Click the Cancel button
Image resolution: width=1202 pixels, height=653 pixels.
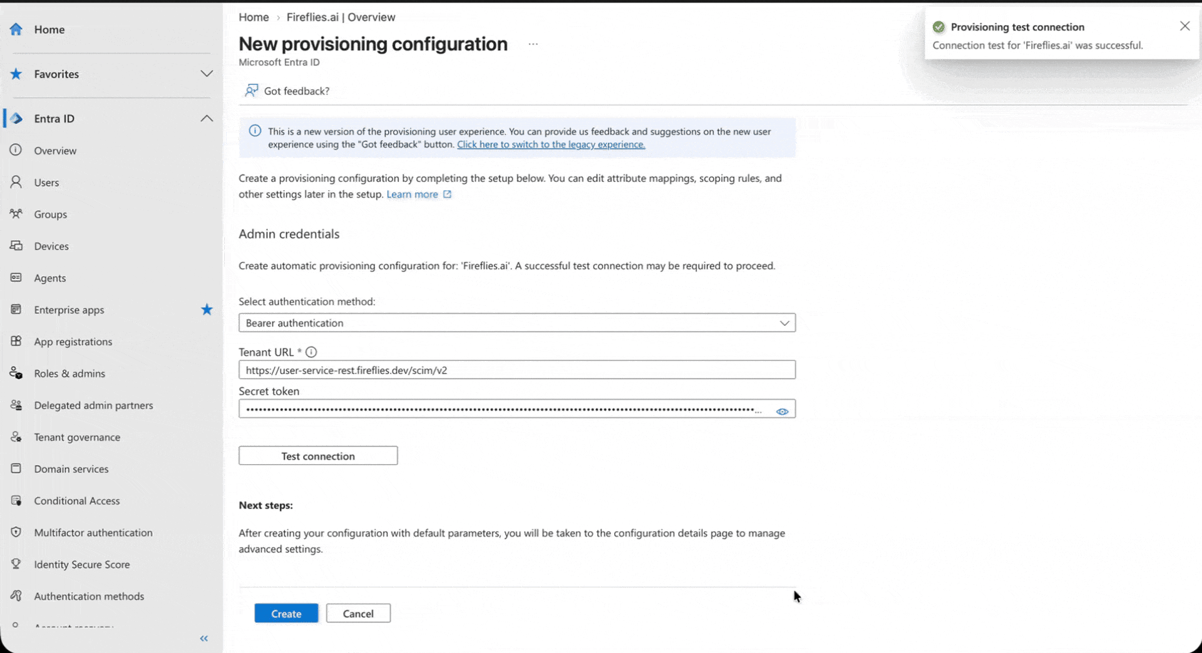[358, 614]
